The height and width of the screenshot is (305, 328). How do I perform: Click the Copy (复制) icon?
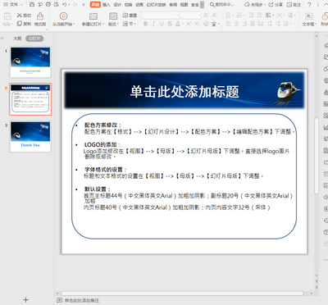point(20,24)
